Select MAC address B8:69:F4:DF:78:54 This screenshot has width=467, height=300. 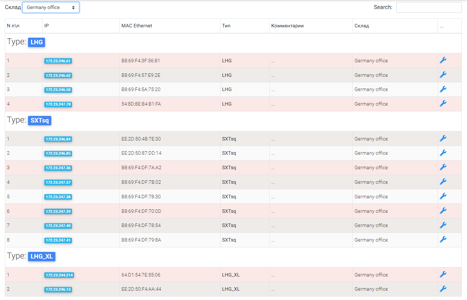coord(141,225)
